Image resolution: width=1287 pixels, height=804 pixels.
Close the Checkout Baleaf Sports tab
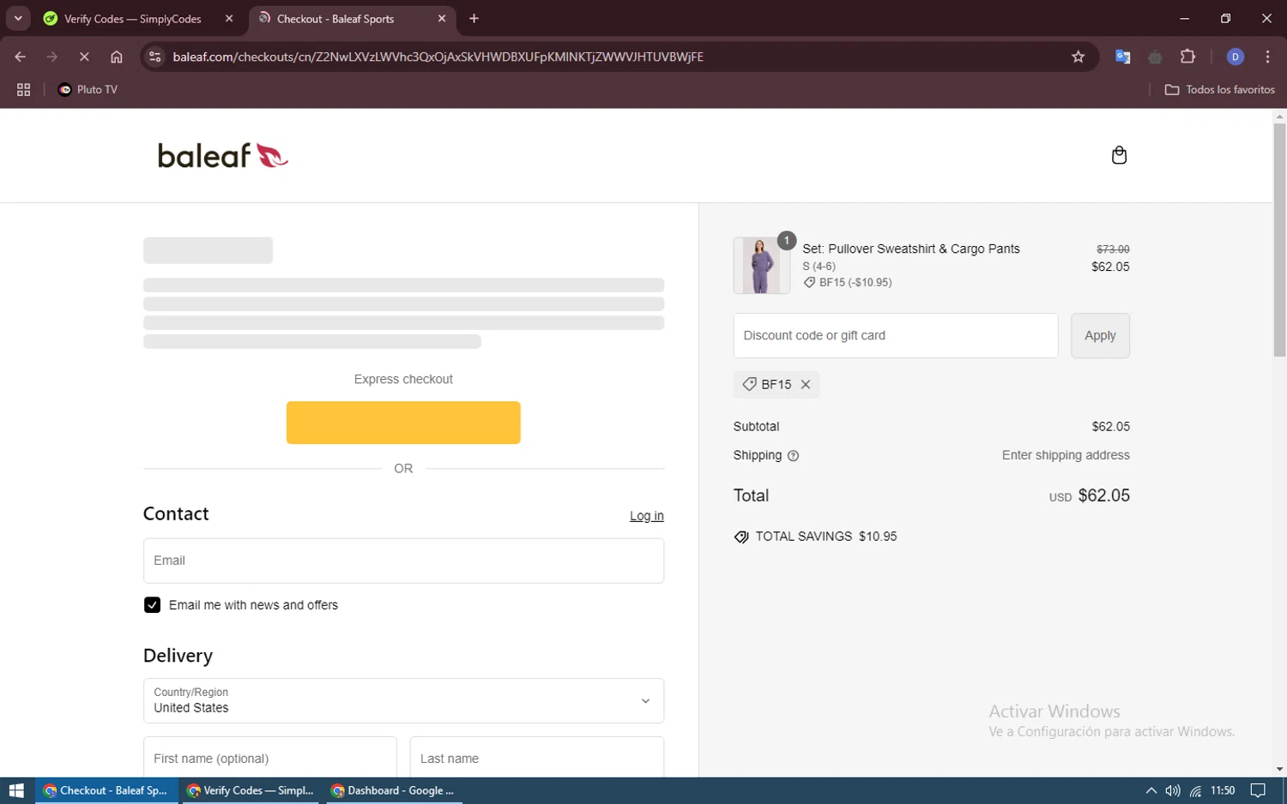pyautogui.click(x=442, y=18)
